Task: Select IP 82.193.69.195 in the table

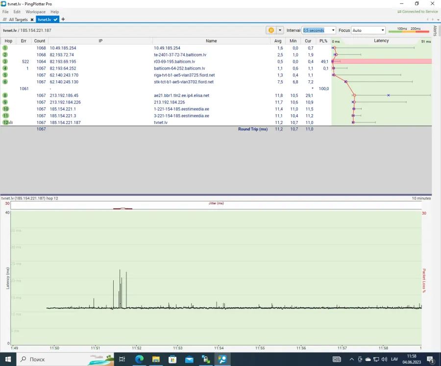Action: 63,62
